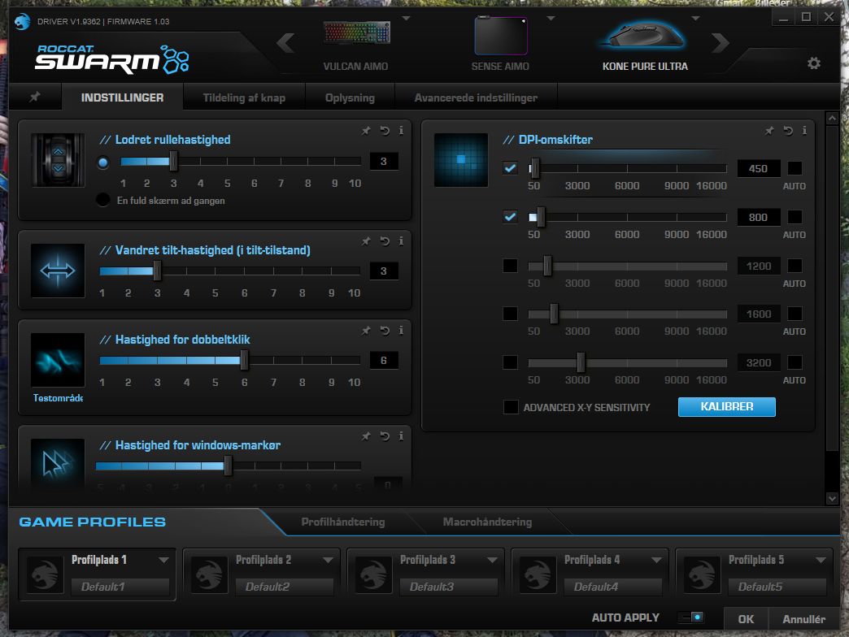The height and width of the screenshot is (637, 849).
Task: Expand dropdown arrow beside Vulcan Aimo
Action: pos(406,19)
